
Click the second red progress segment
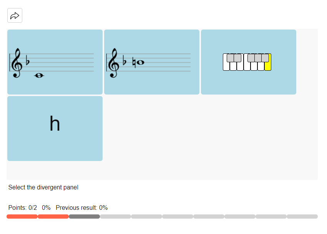(x=53, y=217)
